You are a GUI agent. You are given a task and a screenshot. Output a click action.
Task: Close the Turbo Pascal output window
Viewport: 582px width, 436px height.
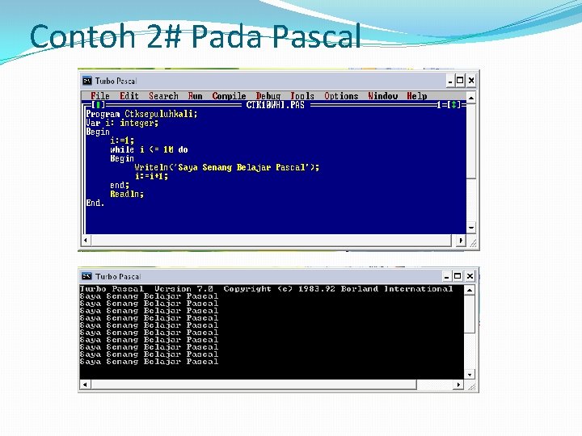[x=470, y=276]
